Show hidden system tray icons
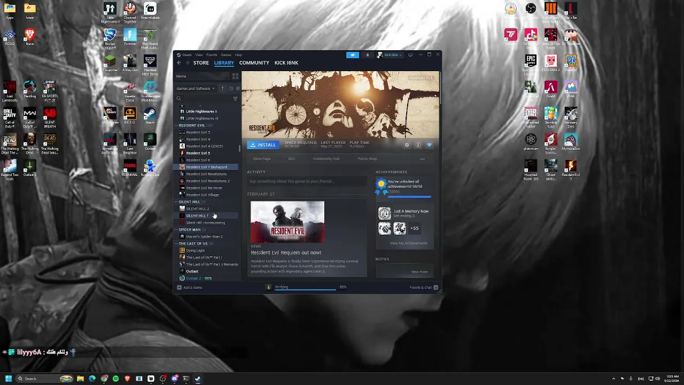Image resolution: width=684 pixels, height=385 pixels. [613, 379]
